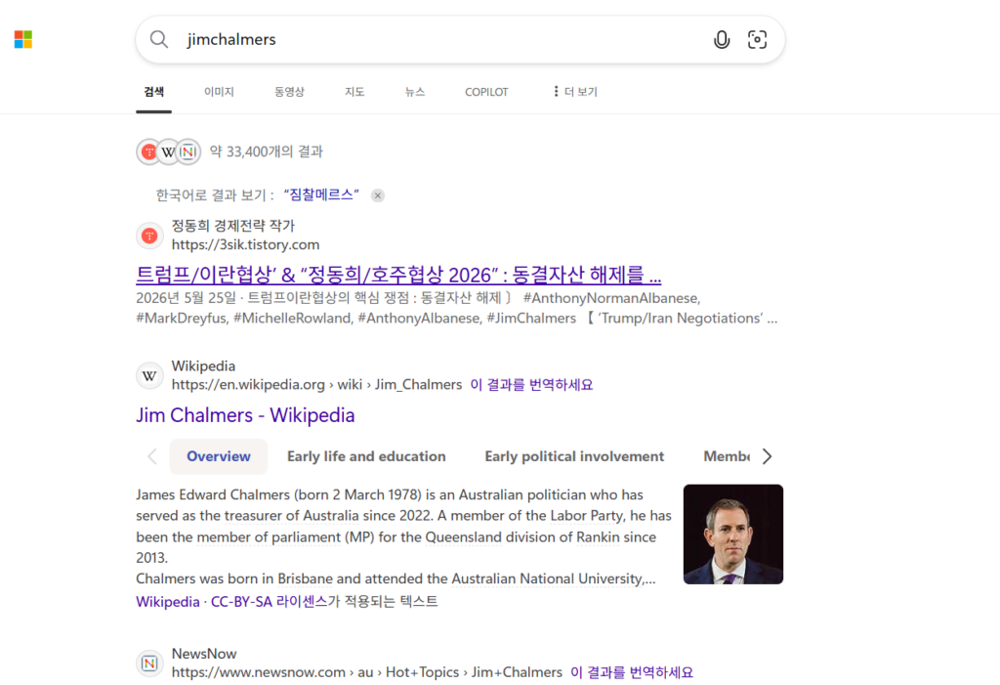Click the NewsNow favicon beside the NewsNow result
The width and height of the screenshot is (1000, 685).
(149, 664)
